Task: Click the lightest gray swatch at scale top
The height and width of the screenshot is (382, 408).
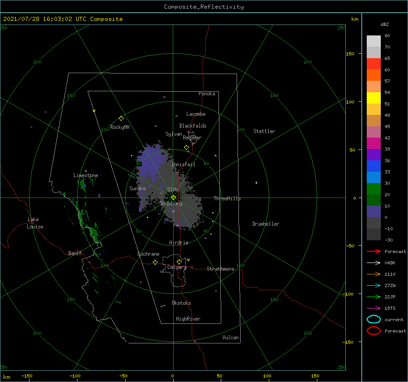Action: tap(374, 41)
